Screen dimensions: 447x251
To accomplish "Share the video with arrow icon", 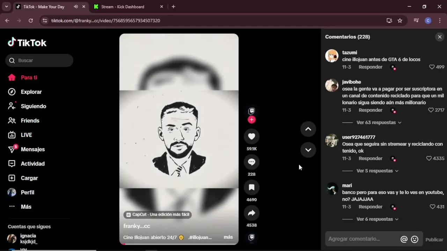I will click(x=251, y=213).
